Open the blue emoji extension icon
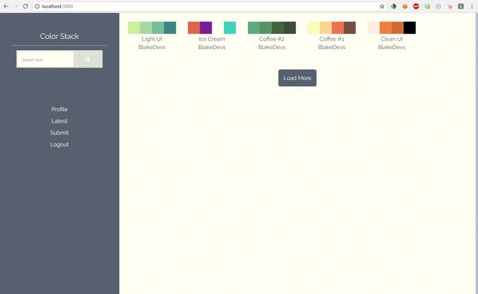This screenshot has width=478, height=294. 427,6
